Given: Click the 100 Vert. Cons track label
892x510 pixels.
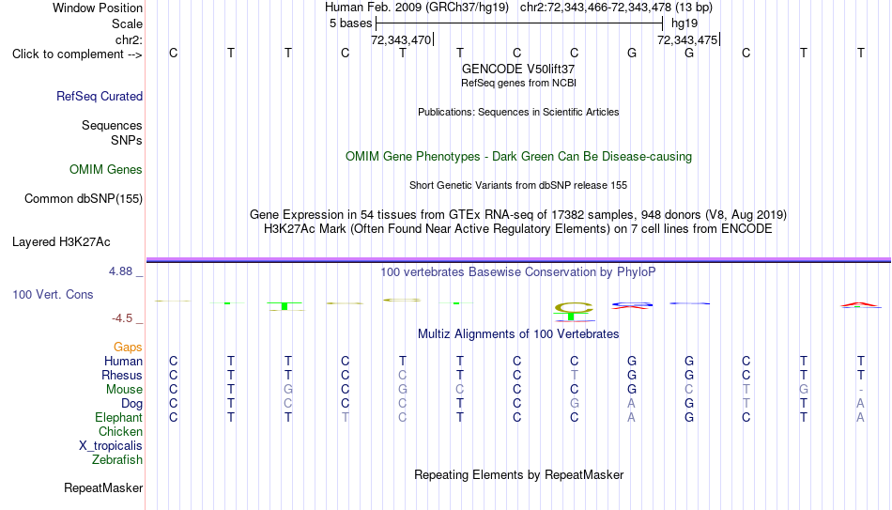Looking at the screenshot, I should pos(53,294).
